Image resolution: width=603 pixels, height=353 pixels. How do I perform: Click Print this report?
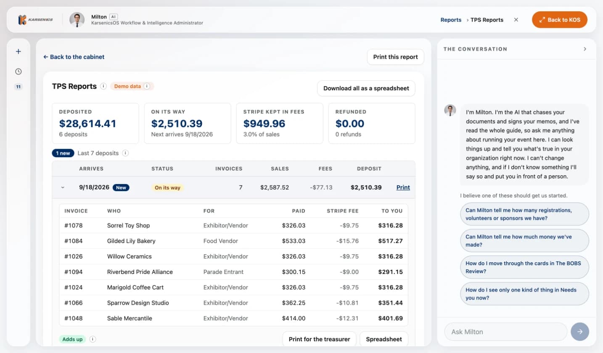click(x=395, y=57)
